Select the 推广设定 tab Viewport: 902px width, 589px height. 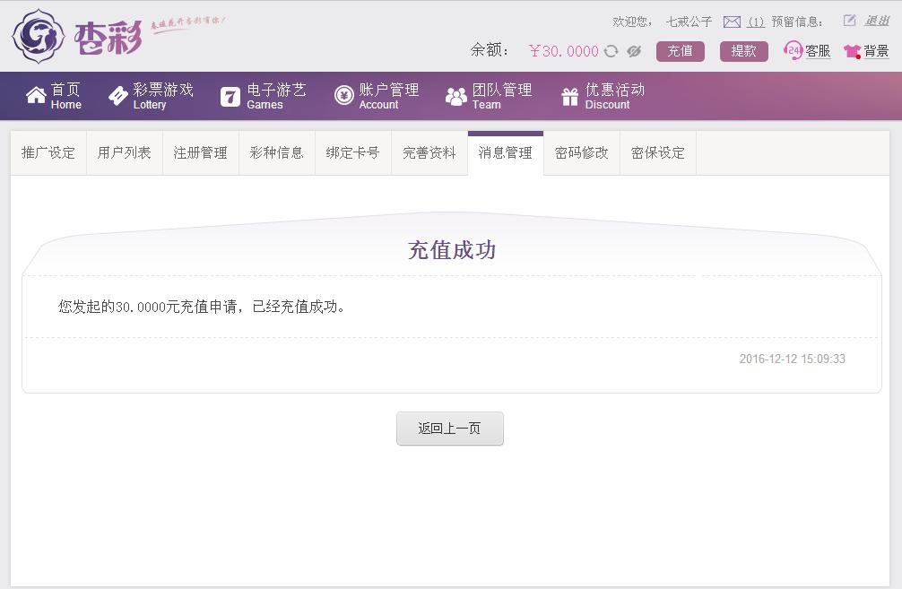click(48, 152)
